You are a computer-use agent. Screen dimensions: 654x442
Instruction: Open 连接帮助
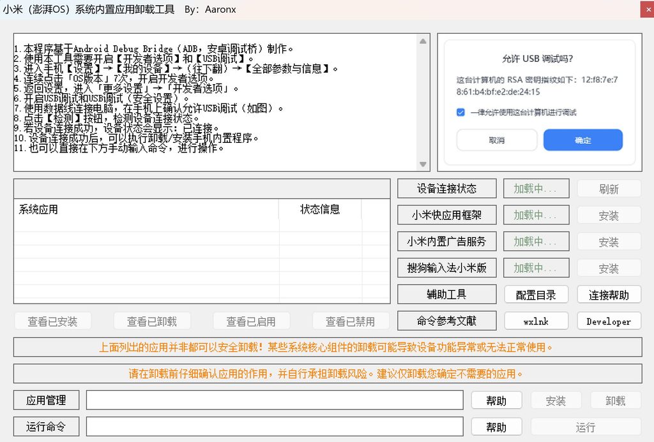[x=609, y=295]
